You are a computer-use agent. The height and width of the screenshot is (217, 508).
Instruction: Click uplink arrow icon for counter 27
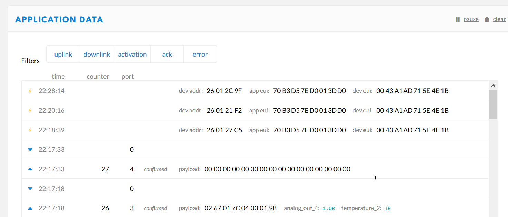[x=30, y=169]
